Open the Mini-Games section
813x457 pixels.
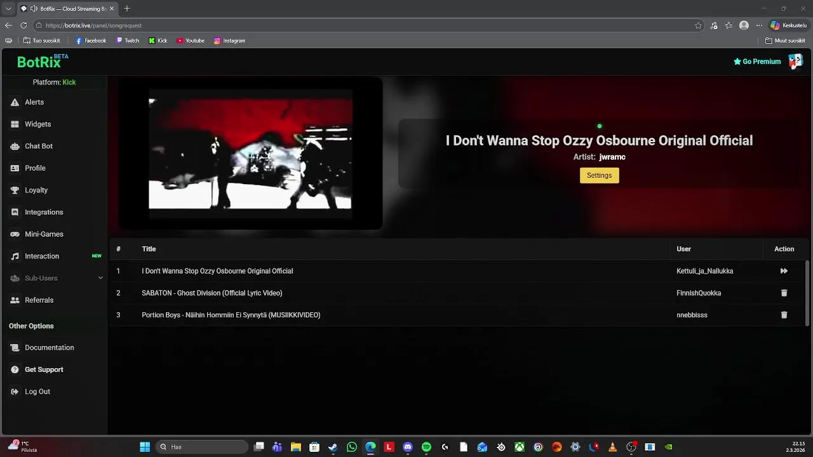point(44,234)
